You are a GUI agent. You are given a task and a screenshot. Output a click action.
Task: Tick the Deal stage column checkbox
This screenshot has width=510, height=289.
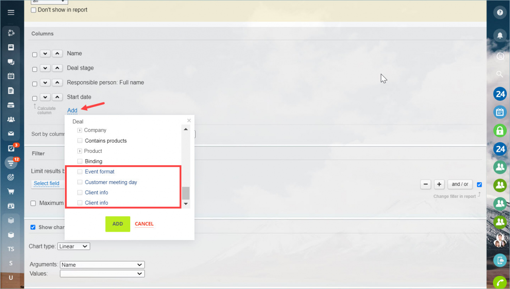pos(35,69)
